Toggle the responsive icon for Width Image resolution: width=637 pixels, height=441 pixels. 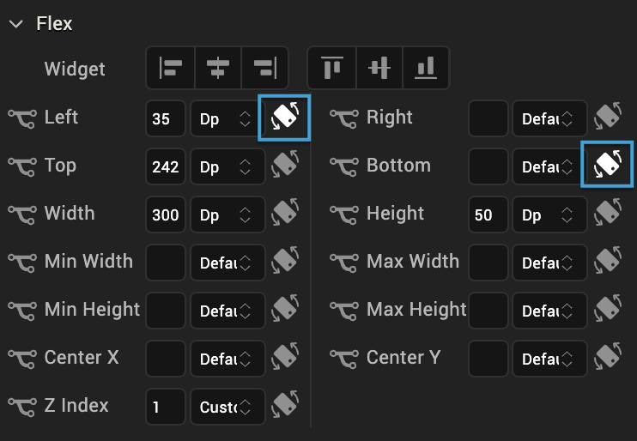pyautogui.click(x=284, y=214)
